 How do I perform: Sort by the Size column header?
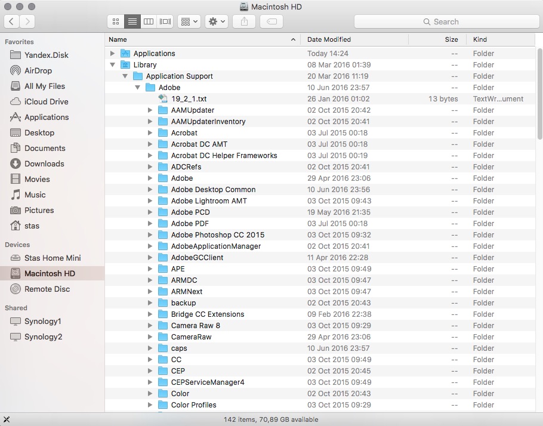coord(437,39)
